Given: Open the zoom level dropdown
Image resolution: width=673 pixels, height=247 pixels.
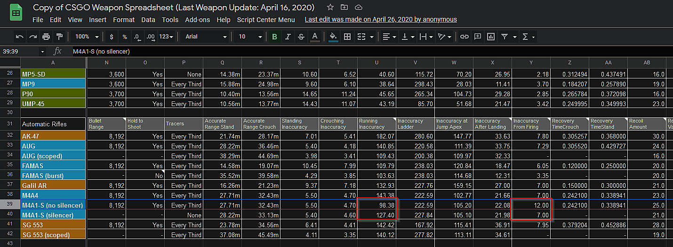Looking at the screenshot, I should pyautogui.click(x=87, y=37).
